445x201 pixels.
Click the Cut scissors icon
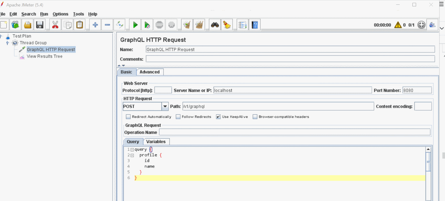point(55,25)
